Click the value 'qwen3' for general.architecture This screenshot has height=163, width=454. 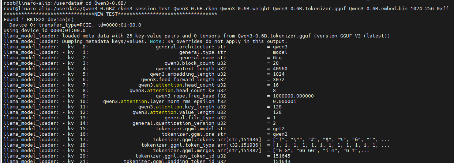(x=280, y=47)
